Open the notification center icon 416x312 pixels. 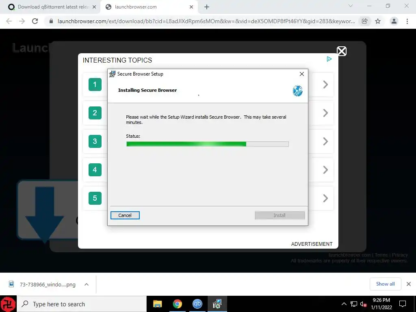[403, 304]
